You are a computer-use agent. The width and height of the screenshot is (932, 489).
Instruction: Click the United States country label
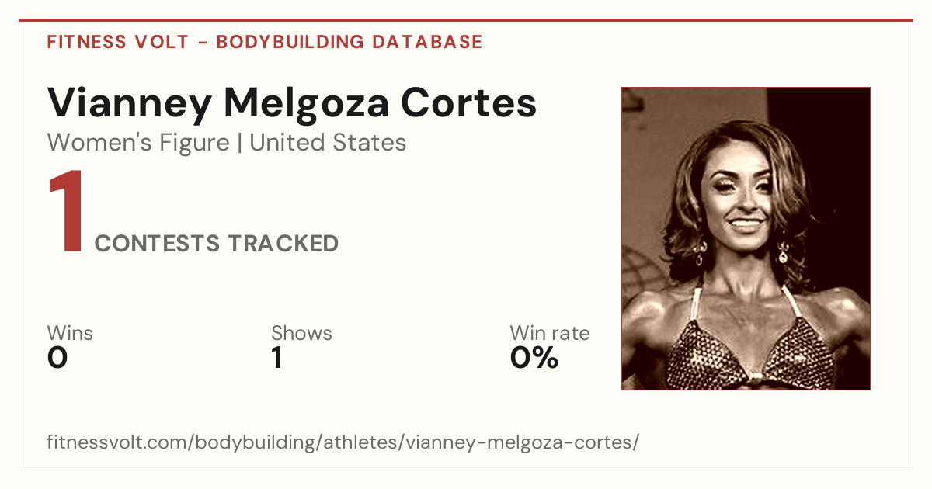[x=328, y=143]
